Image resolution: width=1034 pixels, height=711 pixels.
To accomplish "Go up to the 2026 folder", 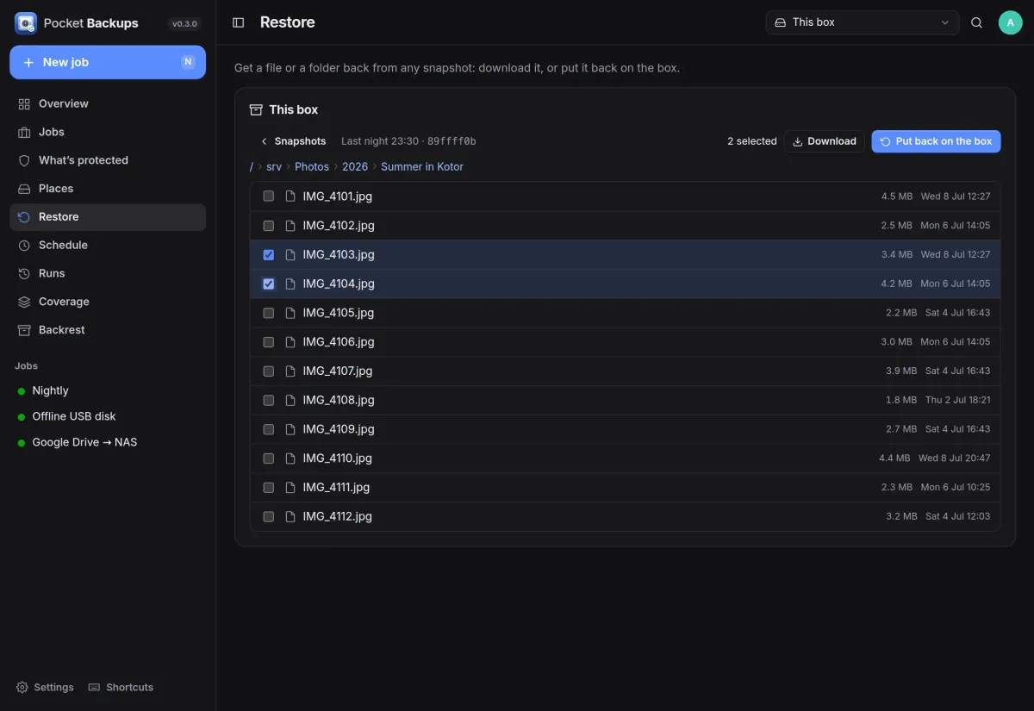I will point(355,166).
